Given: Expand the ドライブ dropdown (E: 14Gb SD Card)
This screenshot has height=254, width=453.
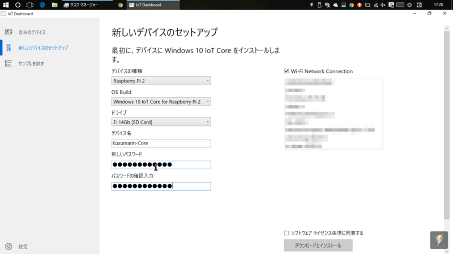Looking at the screenshot, I should coord(161,122).
